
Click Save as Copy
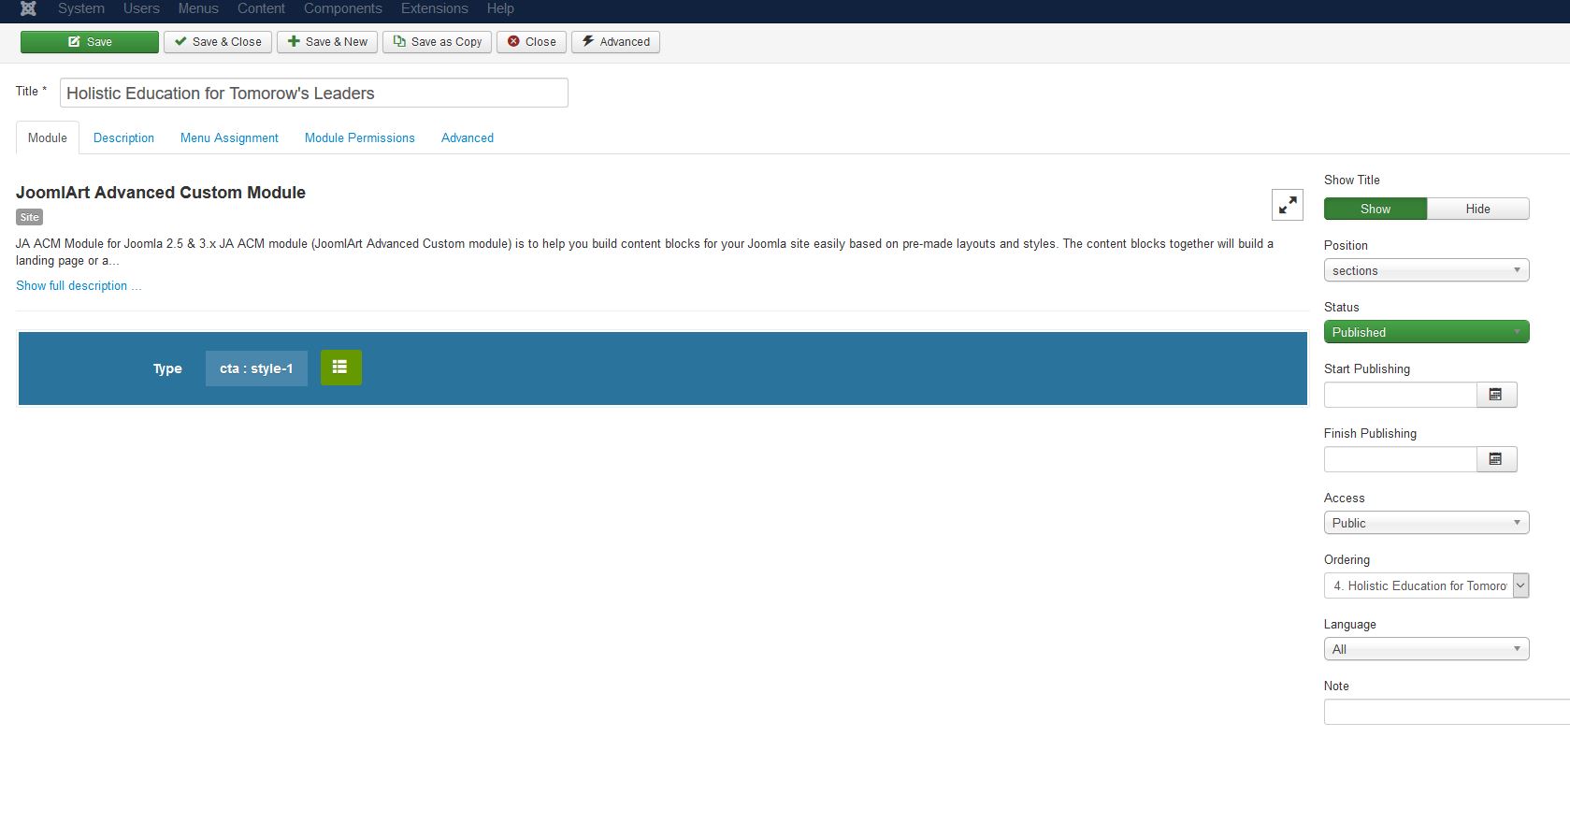[x=437, y=42]
